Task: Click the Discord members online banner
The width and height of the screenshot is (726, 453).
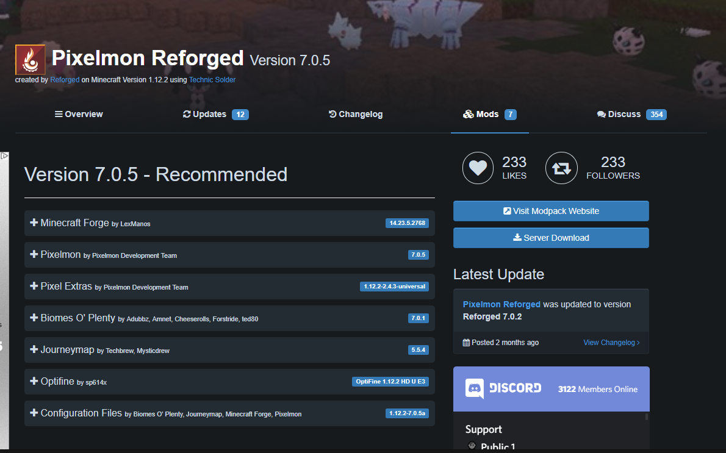Action: point(552,389)
